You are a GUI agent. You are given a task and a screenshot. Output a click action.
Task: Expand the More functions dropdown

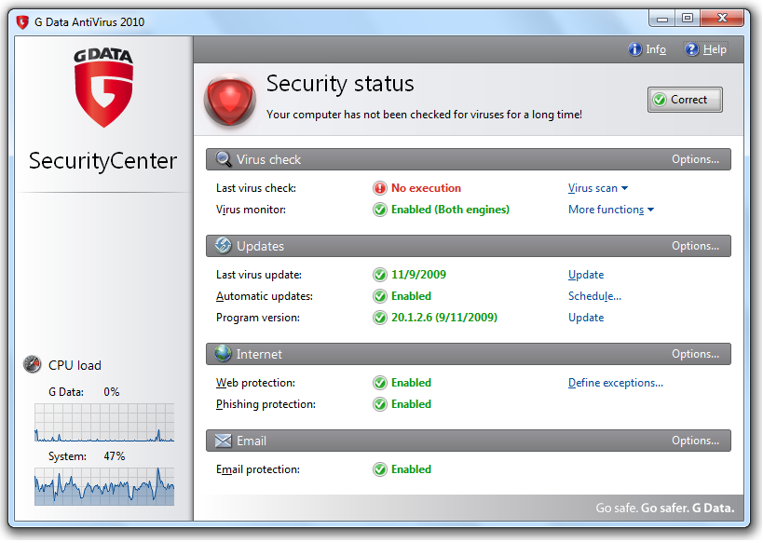click(x=611, y=210)
